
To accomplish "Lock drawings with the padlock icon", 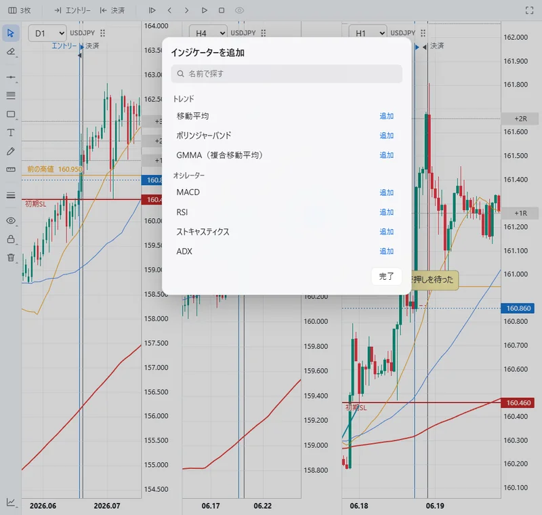I will point(11,239).
